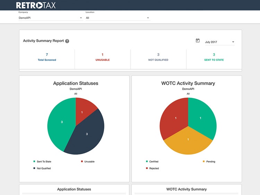Toggle the Certified legend square

click(147, 161)
